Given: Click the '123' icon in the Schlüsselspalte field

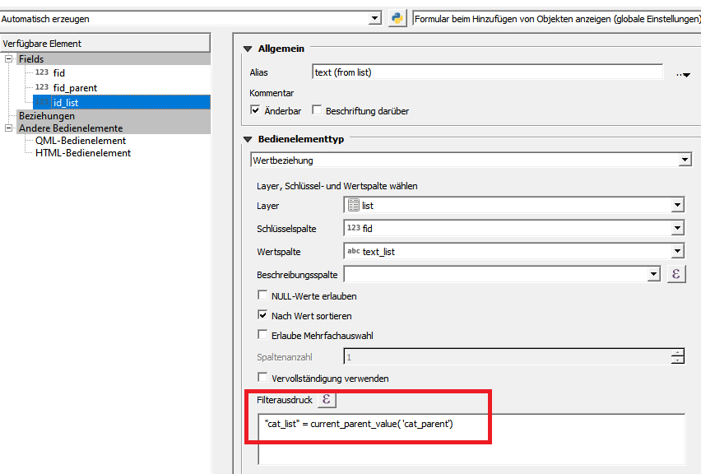Looking at the screenshot, I should pyautogui.click(x=353, y=228).
